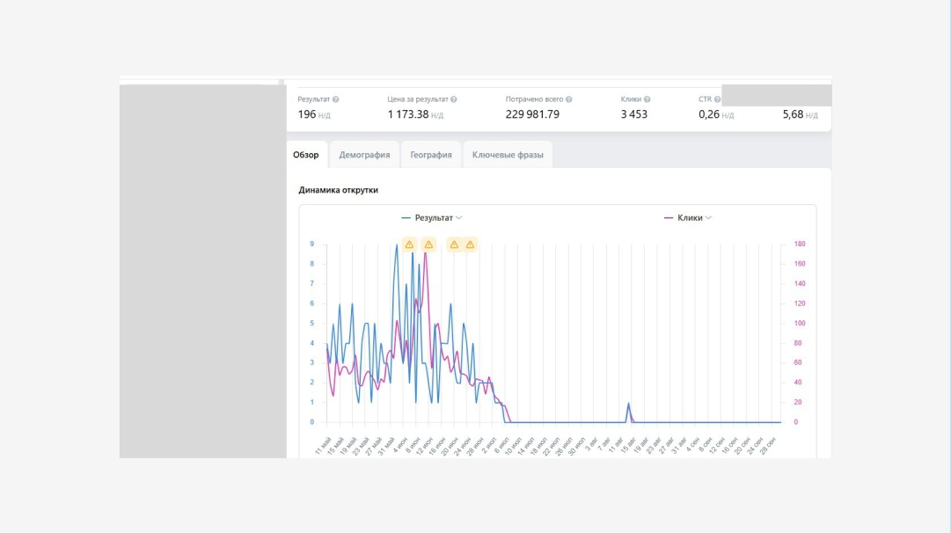
Task: Click the 3 453 clicks value
Action: click(633, 114)
